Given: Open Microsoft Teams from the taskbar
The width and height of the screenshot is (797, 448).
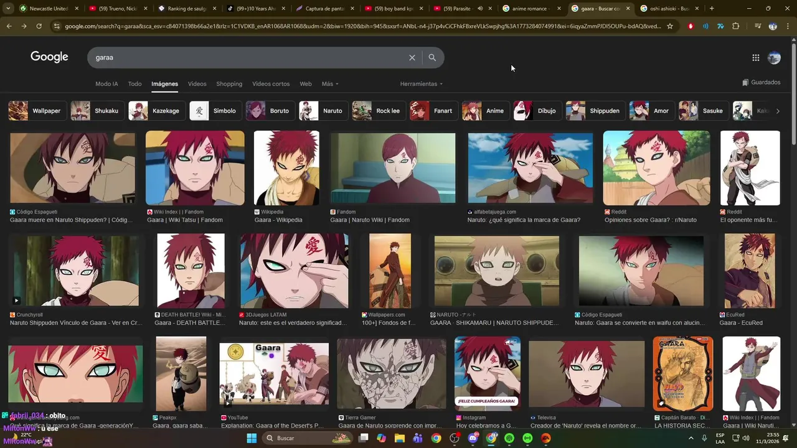Looking at the screenshot, I should [418, 438].
